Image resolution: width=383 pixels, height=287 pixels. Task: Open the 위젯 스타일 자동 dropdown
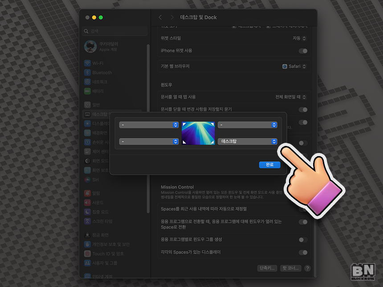pos(299,38)
